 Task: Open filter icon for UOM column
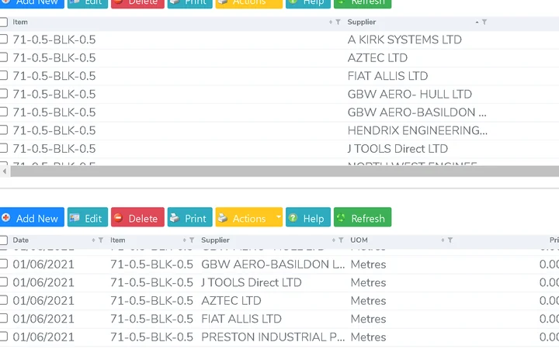[x=450, y=240]
